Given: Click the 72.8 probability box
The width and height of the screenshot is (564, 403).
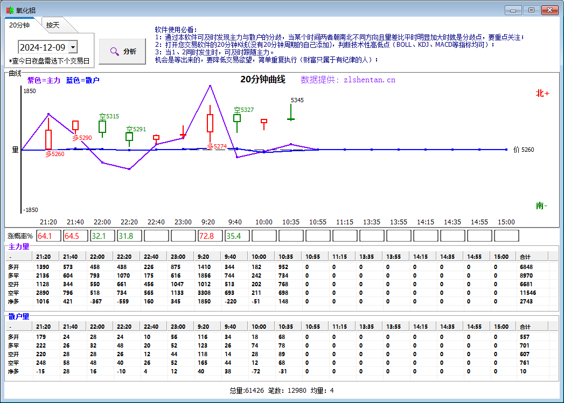Looking at the screenshot, I should click(210, 236).
